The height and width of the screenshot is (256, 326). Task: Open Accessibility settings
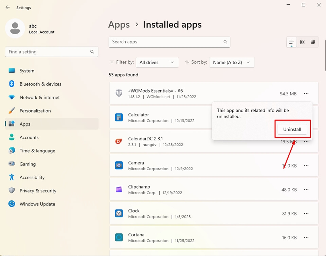click(x=52, y=177)
